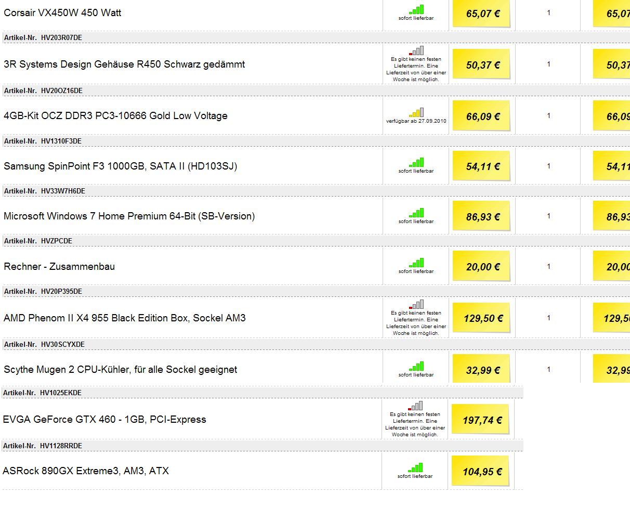Click quantity 1 for Windows 7 Home Premium

point(548,216)
